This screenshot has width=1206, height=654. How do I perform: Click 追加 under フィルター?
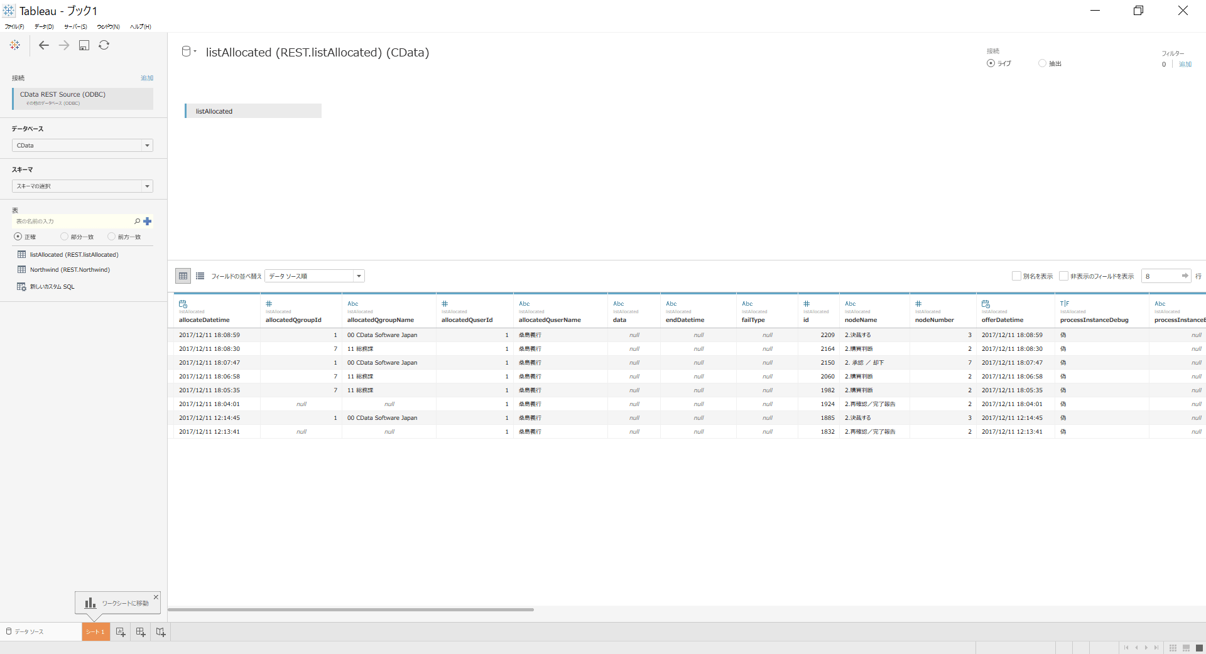tap(1185, 64)
